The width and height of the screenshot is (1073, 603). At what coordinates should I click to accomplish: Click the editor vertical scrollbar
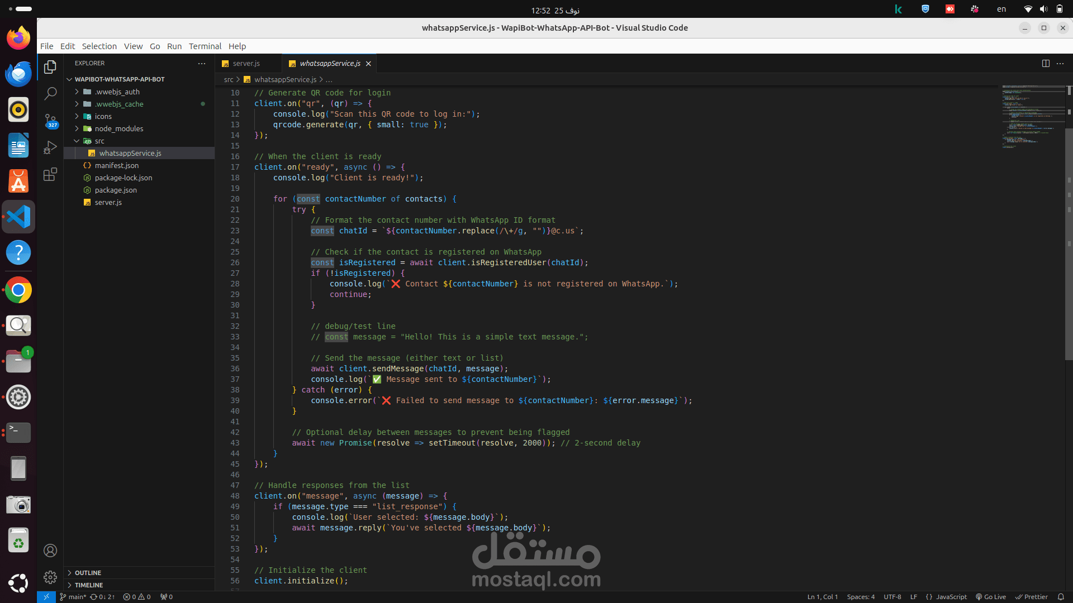pyautogui.click(x=1069, y=246)
